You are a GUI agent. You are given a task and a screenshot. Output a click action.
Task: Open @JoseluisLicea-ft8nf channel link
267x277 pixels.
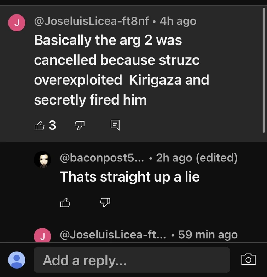pyautogui.click(x=91, y=21)
